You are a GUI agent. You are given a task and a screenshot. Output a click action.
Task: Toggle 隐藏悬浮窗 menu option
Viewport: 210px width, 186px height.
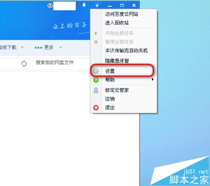click(x=117, y=61)
